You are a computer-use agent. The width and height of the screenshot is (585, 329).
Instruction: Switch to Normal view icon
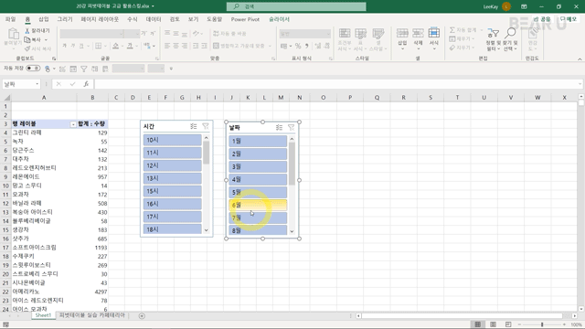(x=477, y=324)
